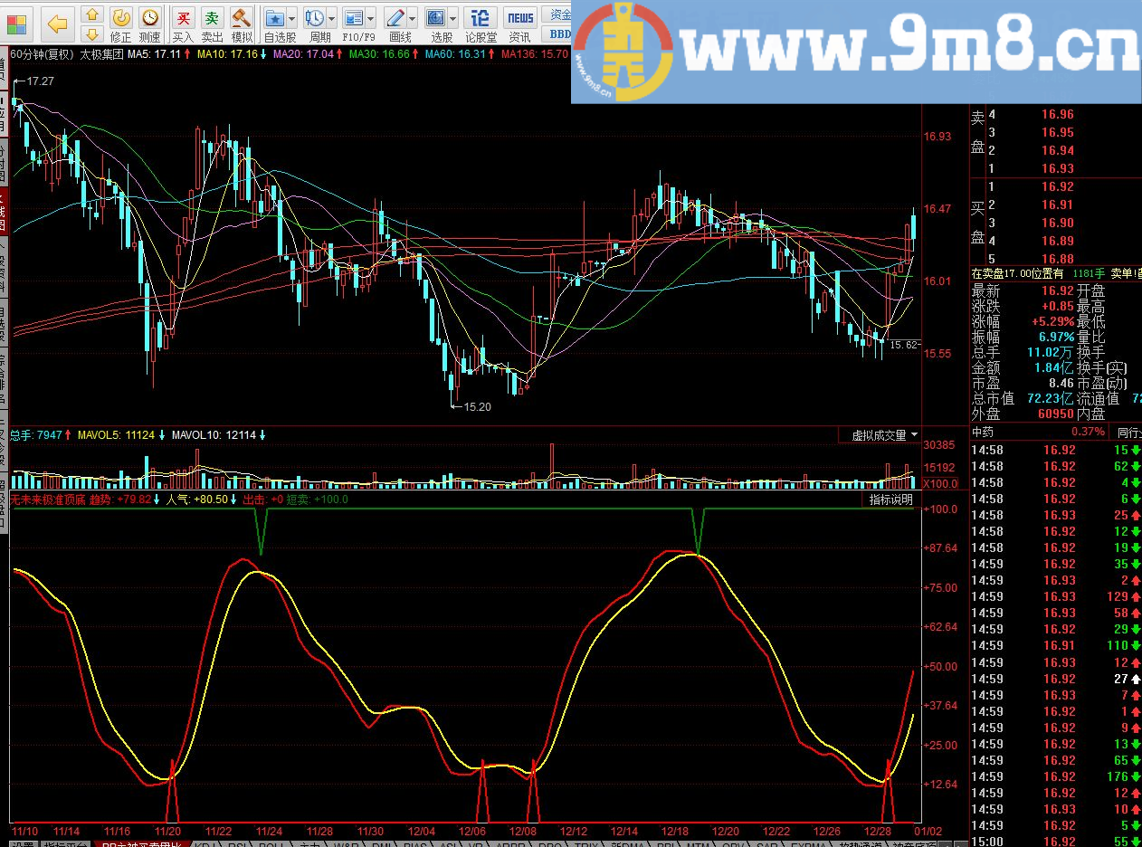The height and width of the screenshot is (847, 1142).
Task: Run the 测速 speed test tool
Action: tap(149, 17)
